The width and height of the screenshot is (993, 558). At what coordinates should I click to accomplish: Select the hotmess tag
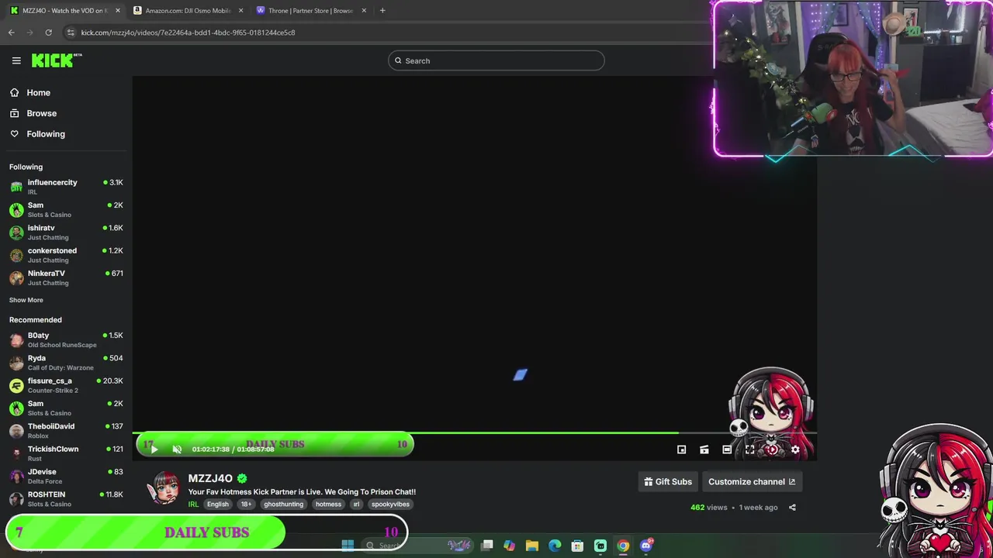328,505
